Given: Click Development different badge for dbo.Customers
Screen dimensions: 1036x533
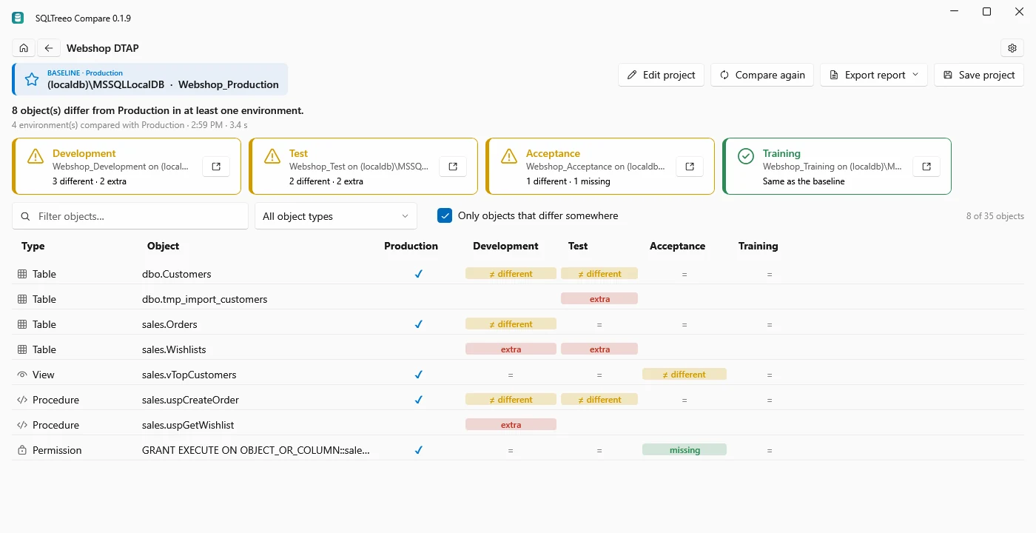Looking at the screenshot, I should coord(511,273).
